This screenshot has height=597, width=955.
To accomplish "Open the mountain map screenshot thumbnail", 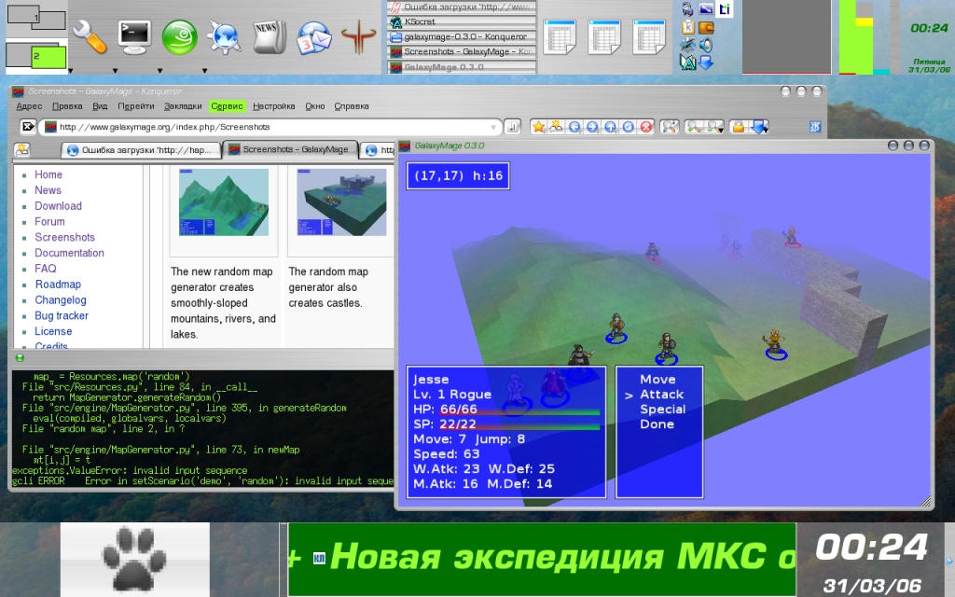I will coord(224,202).
